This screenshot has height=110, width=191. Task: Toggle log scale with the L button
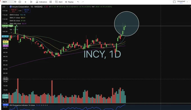(6, 101)
